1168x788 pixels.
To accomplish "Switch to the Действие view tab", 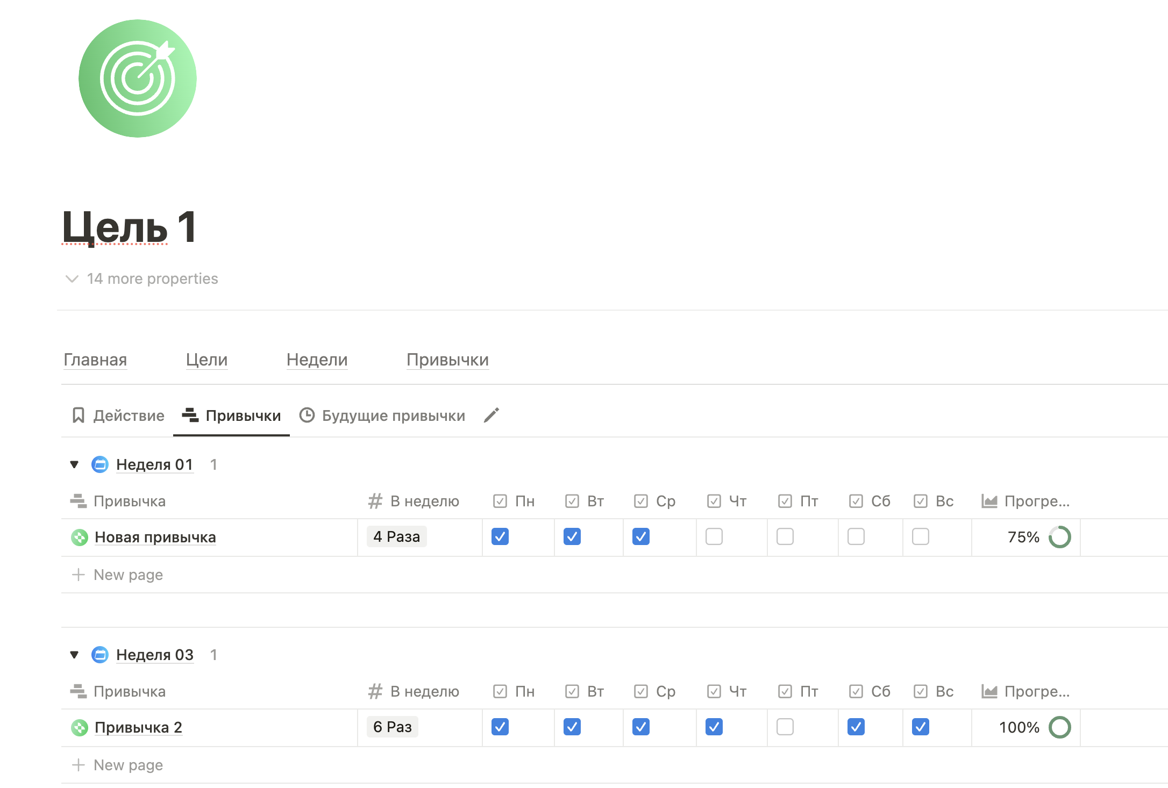I will coord(118,416).
